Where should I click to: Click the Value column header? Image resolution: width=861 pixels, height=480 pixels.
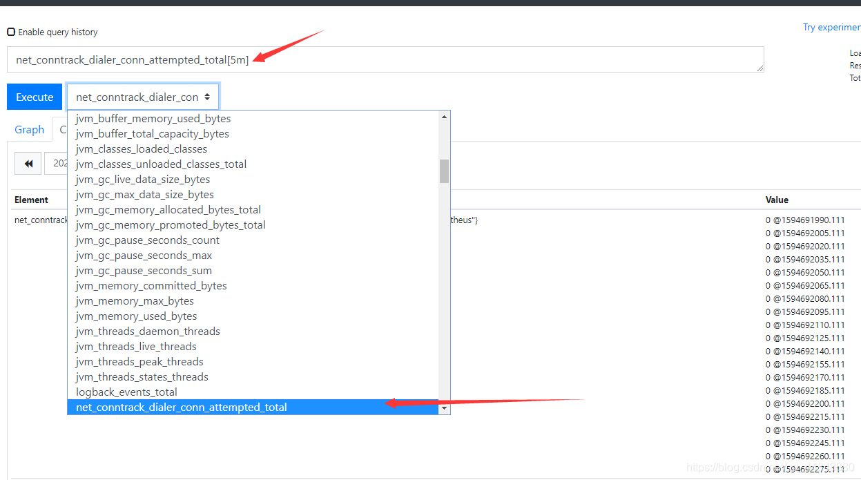[x=777, y=200]
